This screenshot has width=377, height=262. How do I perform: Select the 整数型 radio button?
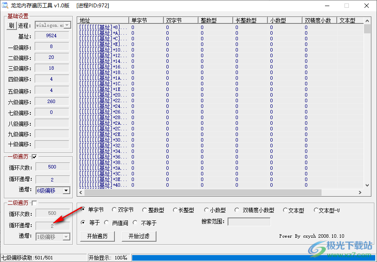coord(143,210)
